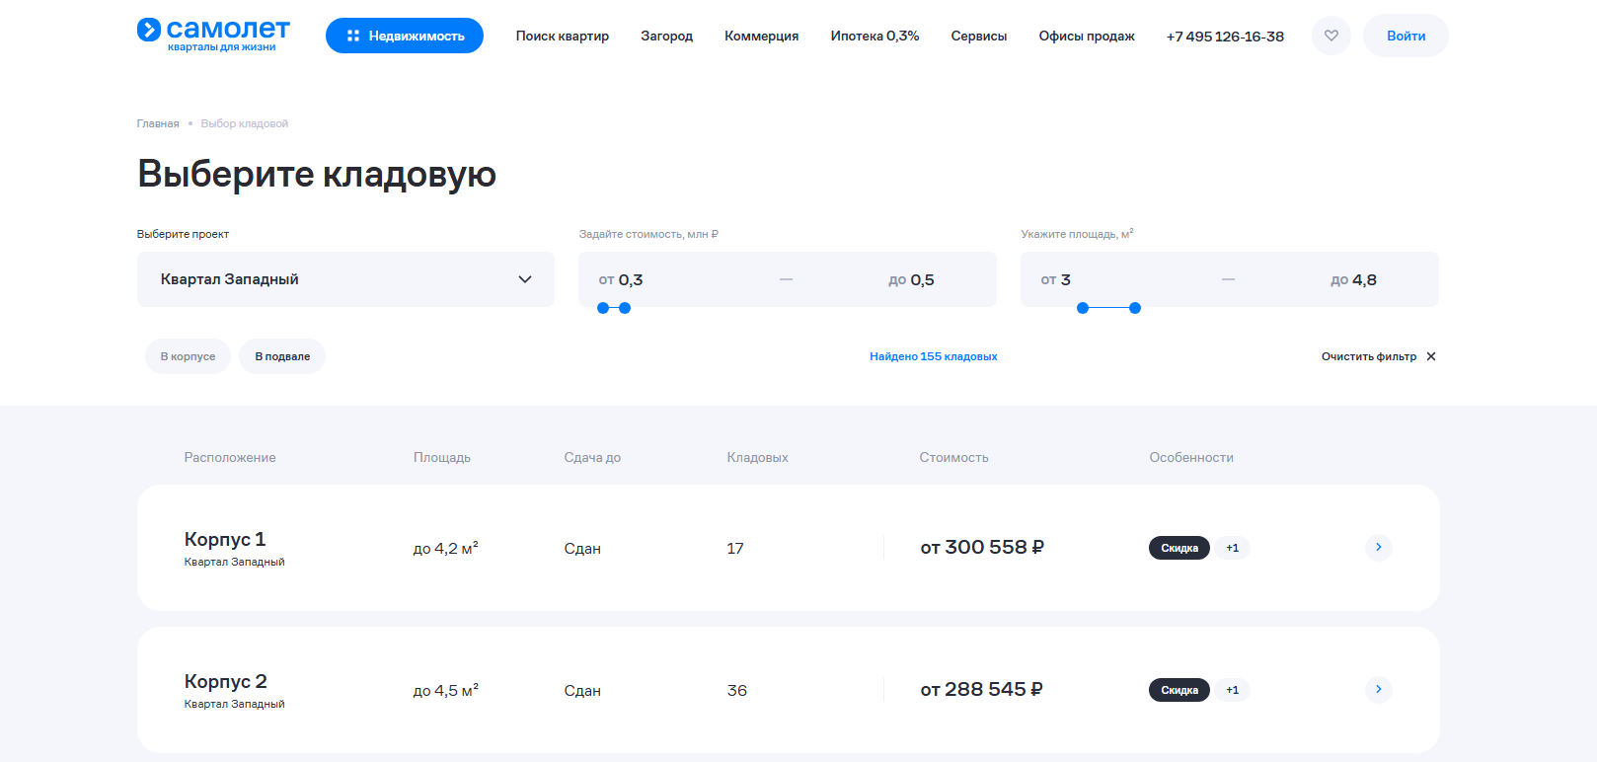Click the X icon next to Очистить фильтр
This screenshot has height=762, width=1597.
coord(1431,356)
